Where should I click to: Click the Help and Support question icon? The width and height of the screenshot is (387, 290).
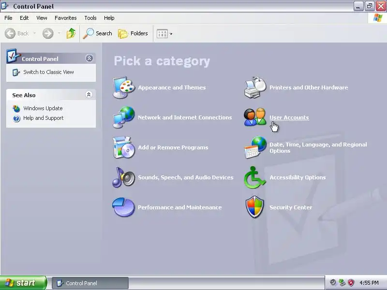tap(16, 118)
